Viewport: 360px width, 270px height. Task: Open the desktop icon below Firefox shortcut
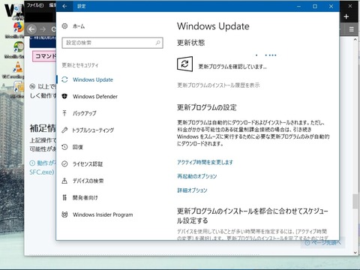point(18,47)
